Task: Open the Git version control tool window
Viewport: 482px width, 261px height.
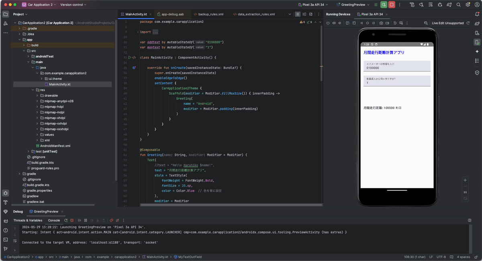Action: [x=6, y=249]
